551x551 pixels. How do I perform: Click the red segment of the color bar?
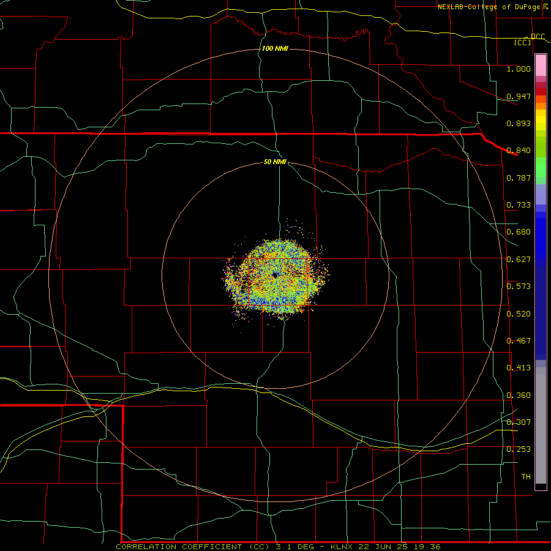(541, 91)
